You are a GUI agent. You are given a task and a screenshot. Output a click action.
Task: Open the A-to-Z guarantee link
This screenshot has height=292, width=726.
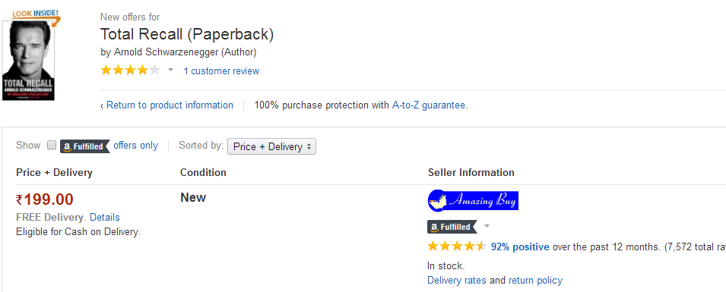click(429, 105)
